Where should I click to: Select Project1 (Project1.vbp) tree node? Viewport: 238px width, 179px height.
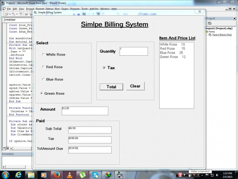coord(219,28)
